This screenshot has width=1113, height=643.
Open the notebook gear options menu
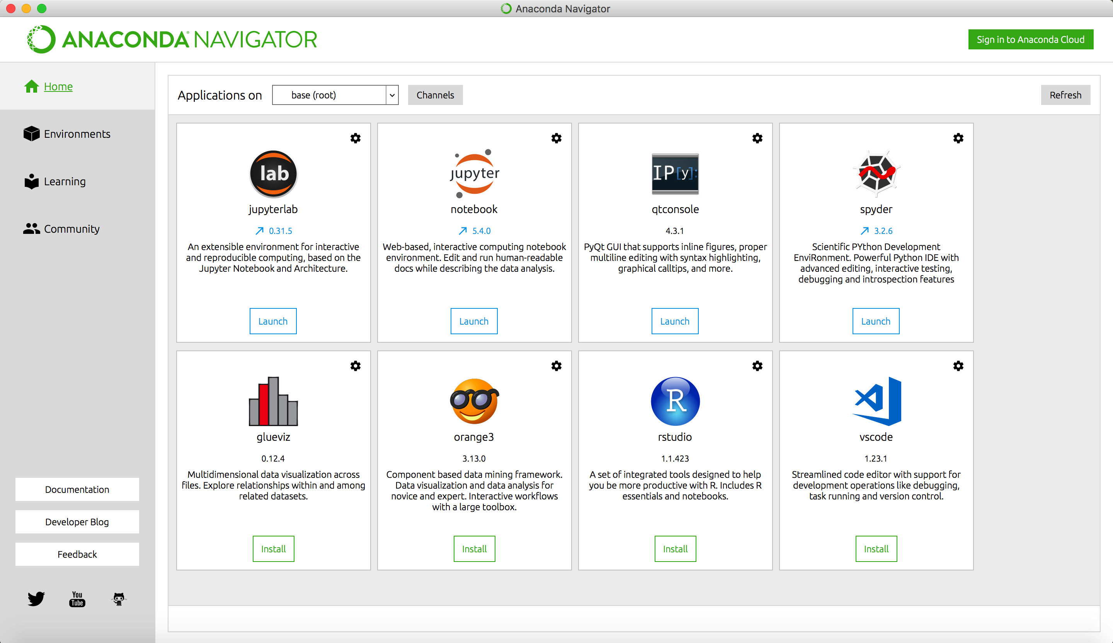[556, 138]
